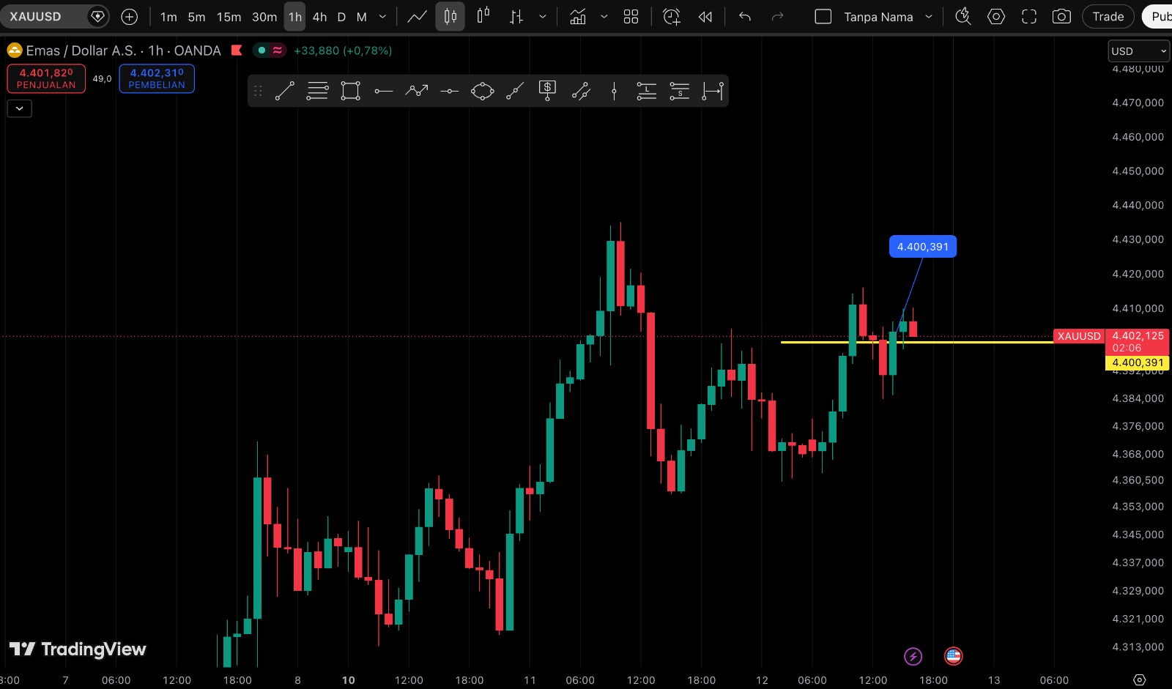Screen dimensions: 1172x689
Task: Open chart settings hexagon icon
Action: tap(996, 17)
